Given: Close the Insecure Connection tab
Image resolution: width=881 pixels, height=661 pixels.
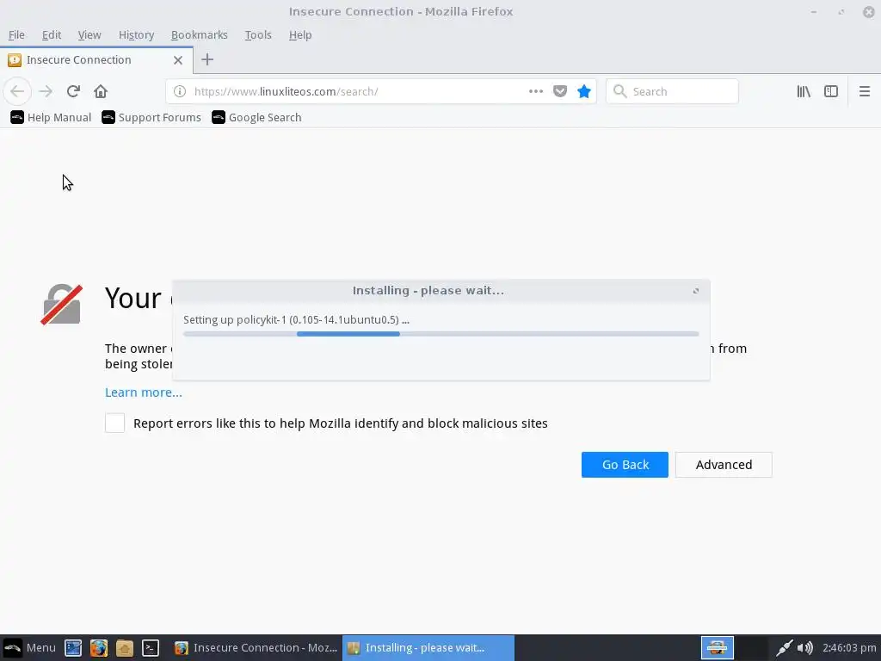Looking at the screenshot, I should 178,60.
